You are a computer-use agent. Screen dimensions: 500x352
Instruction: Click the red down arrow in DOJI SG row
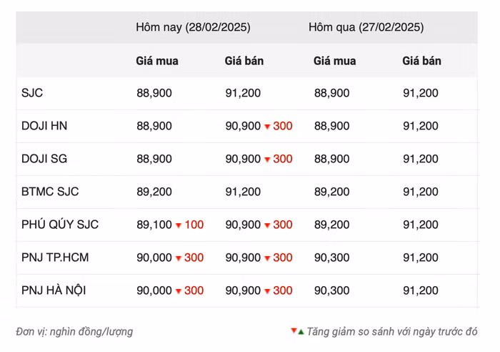[267, 160]
